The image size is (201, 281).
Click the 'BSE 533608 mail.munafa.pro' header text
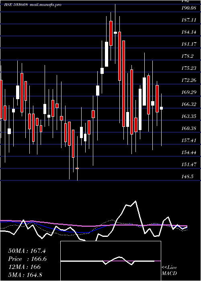(33, 4)
